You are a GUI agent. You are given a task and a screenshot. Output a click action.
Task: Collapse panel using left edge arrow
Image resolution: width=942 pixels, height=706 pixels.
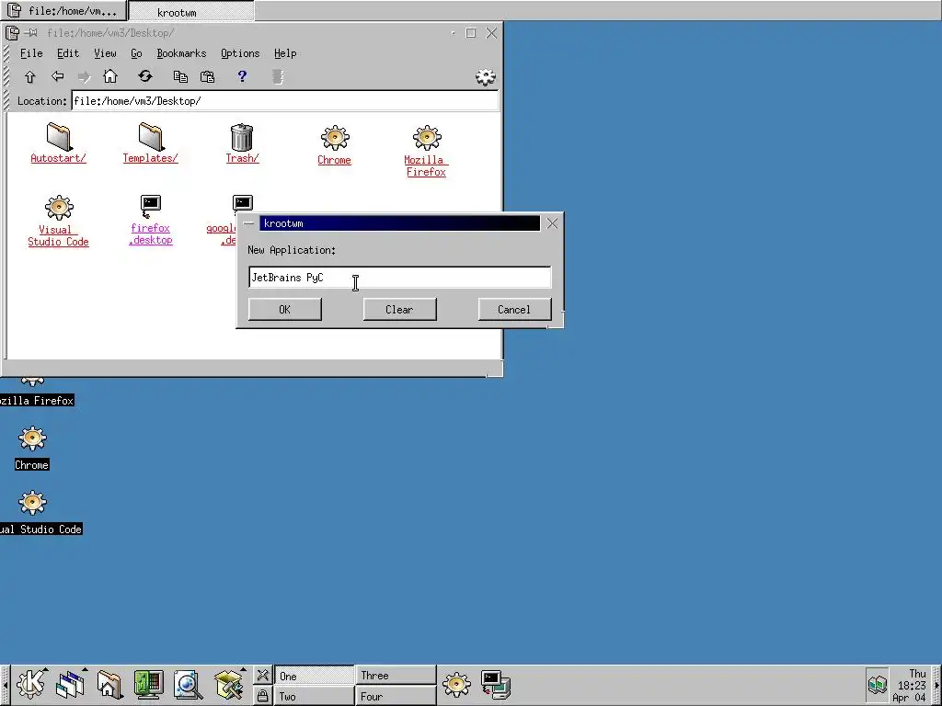click(x=5, y=684)
